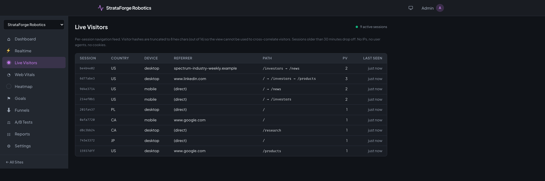Click the A/B Tests scales icon
Screen dimensions: 545x181
[9, 122]
